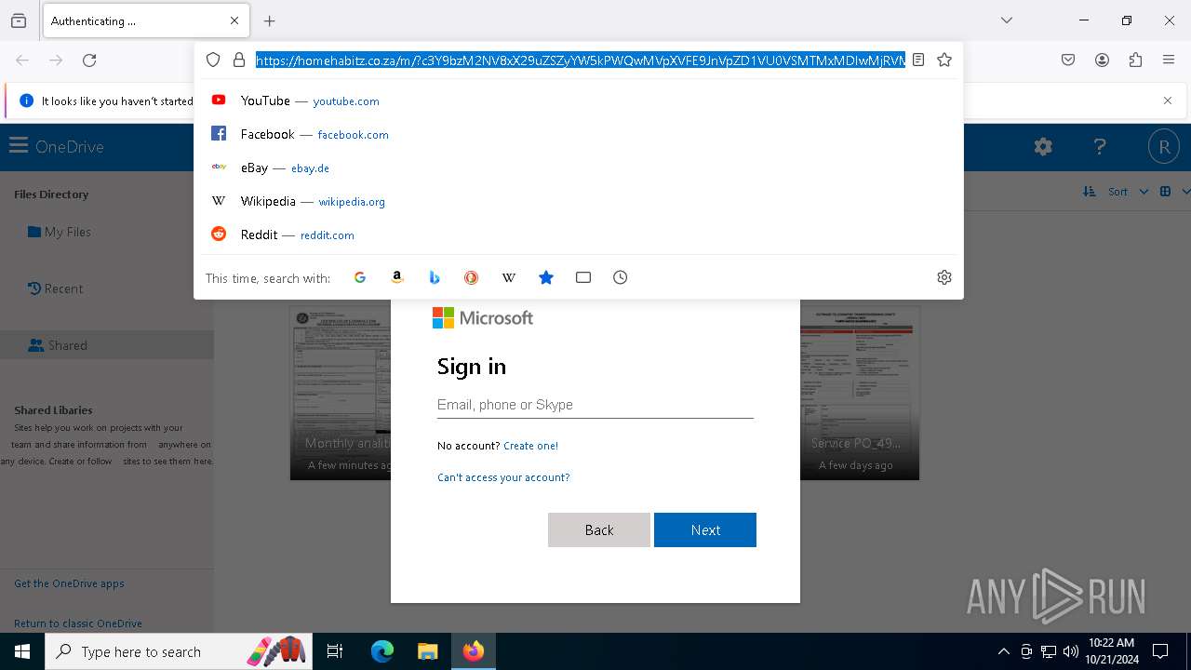Open the Firefox application menu
The width and height of the screenshot is (1191, 670).
1169,60
